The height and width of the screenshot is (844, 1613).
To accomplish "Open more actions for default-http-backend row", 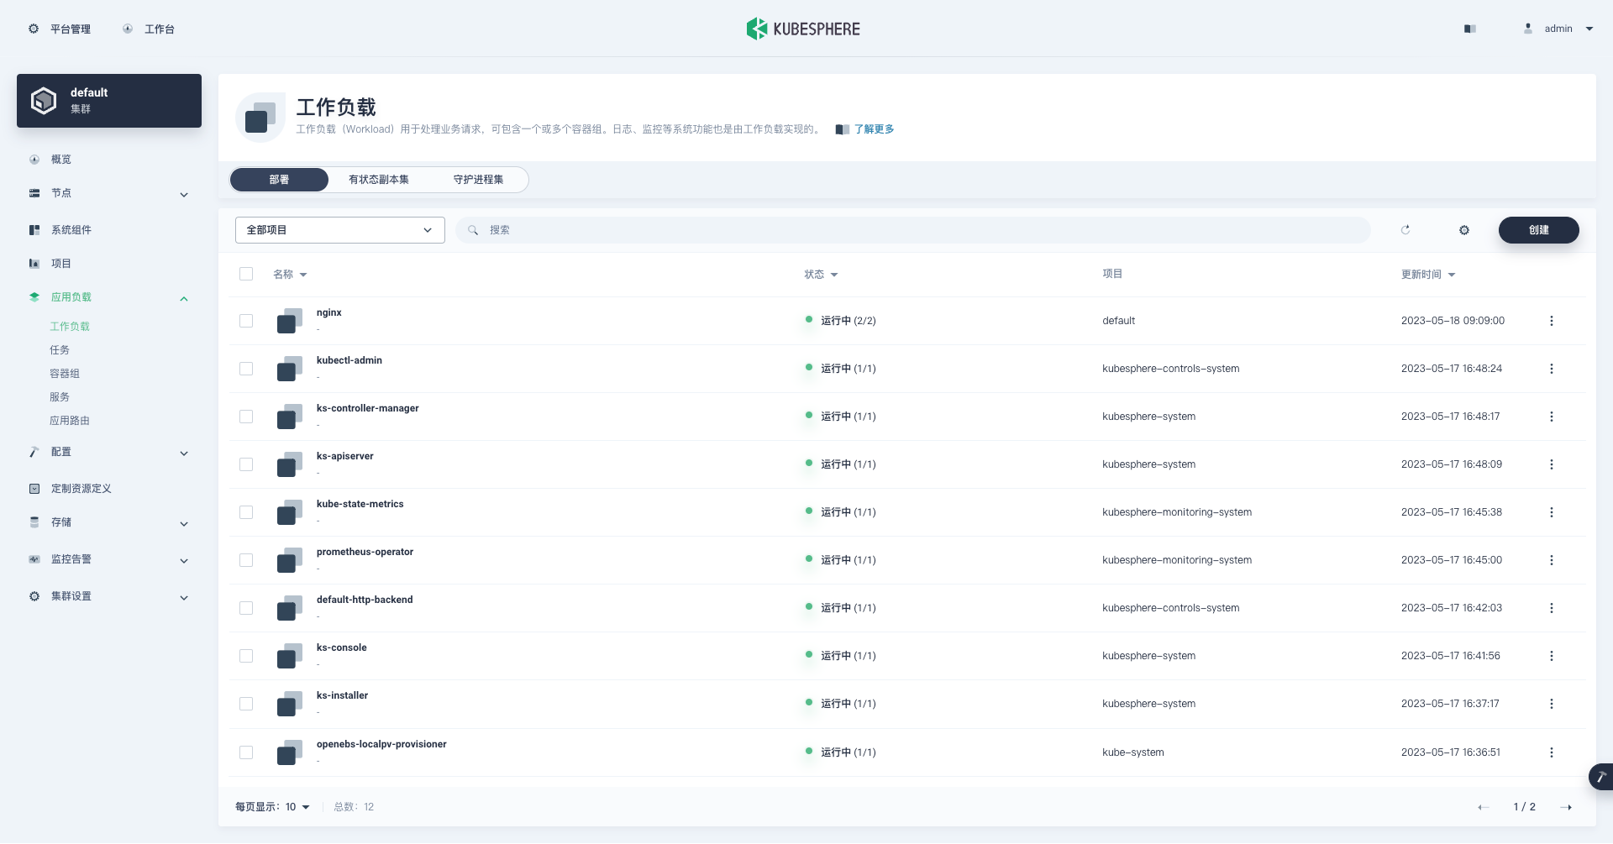I will (x=1552, y=608).
